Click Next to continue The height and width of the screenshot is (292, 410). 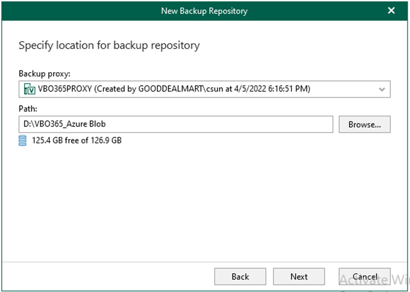coord(299,276)
